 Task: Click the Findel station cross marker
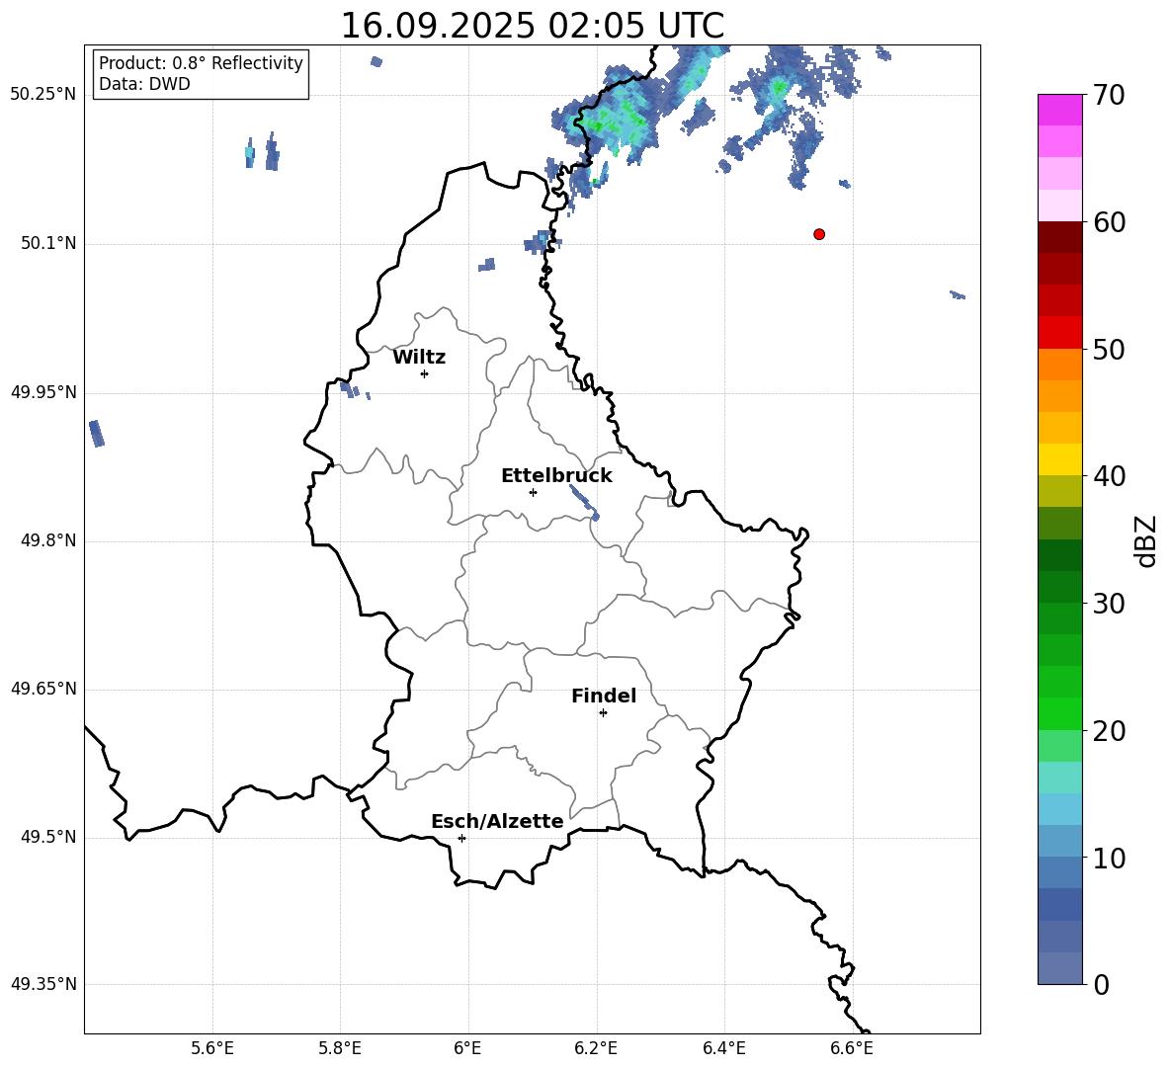[x=603, y=713]
